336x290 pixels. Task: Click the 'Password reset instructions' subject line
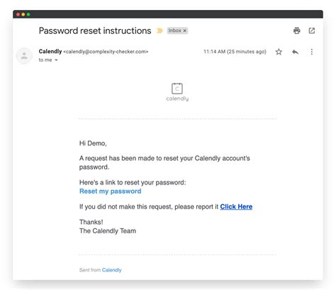pos(95,30)
